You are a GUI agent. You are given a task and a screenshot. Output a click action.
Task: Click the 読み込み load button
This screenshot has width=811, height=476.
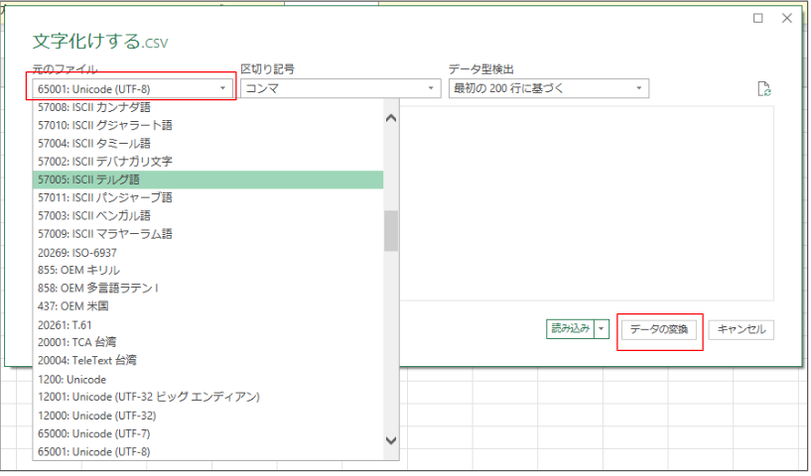pos(571,328)
